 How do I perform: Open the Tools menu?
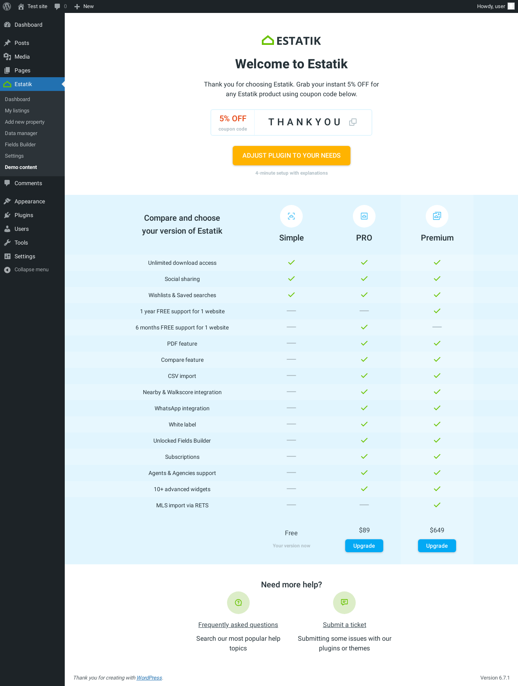[32, 243]
